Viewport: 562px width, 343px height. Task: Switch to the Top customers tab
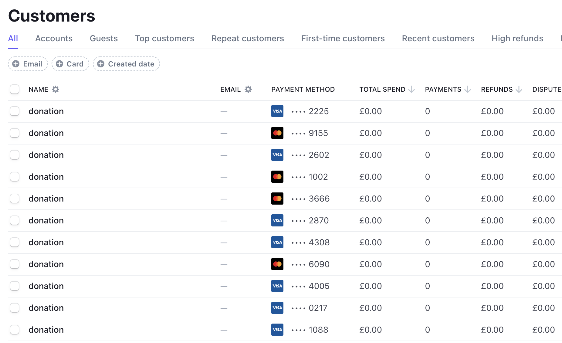[x=164, y=38]
